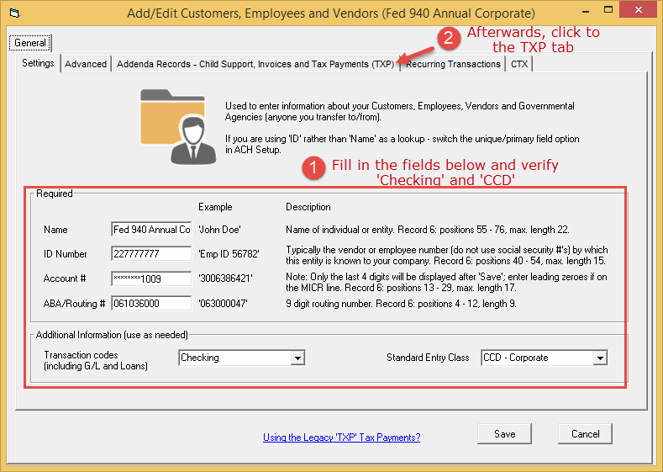663x472 pixels.
Task: Open the Advanced tab
Action: click(x=86, y=64)
